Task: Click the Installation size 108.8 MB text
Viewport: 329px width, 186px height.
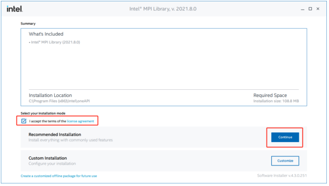Action: 276,101
